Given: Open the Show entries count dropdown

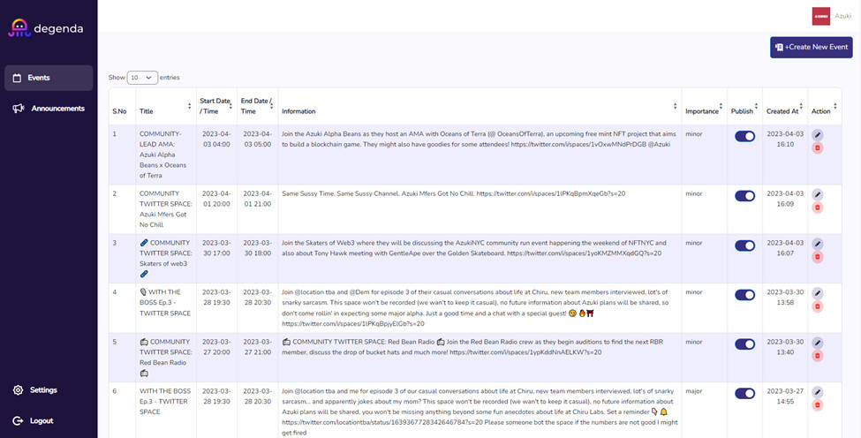Looking at the screenshot, I should 142,78.
